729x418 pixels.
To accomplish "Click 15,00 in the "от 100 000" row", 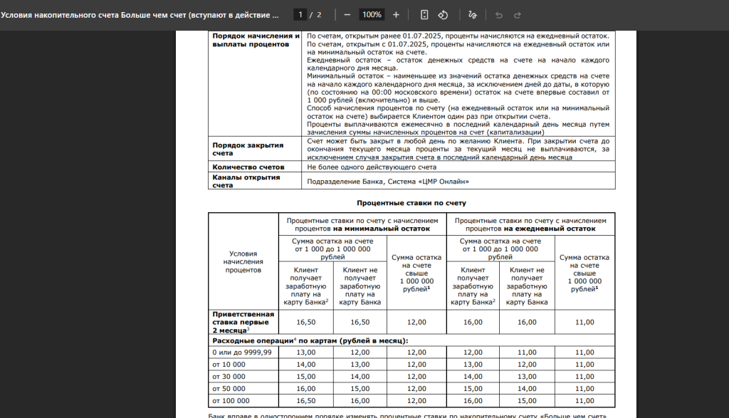I will tap(527, 401).
